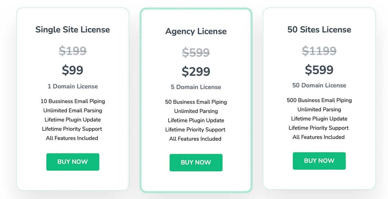
Task: Click the $99 price
Action: point(73,70)
